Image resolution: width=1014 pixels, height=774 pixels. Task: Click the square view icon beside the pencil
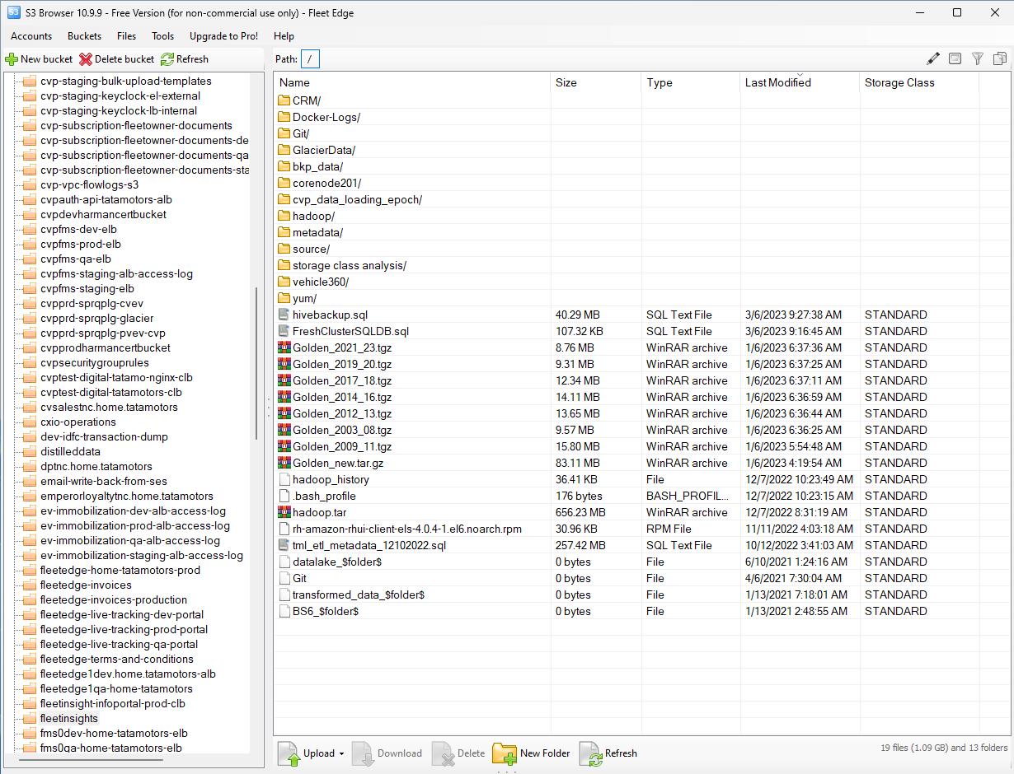pos(955,58)
